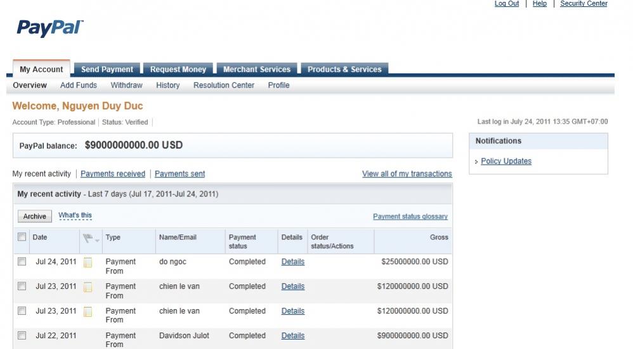Open Details for Davidson Julot payment
Viewport: 633px width, 349px height.
click(292, 335)
